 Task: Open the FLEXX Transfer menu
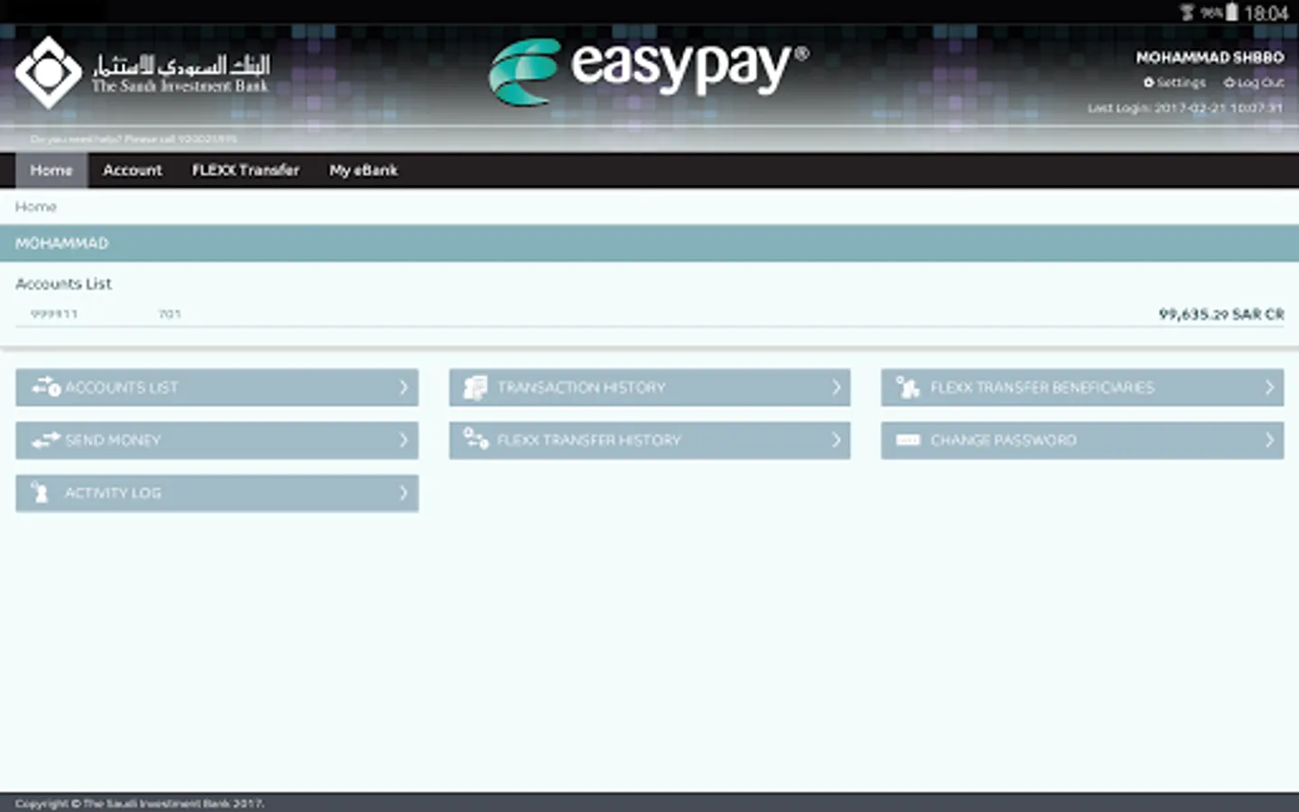tap(245, 171)
